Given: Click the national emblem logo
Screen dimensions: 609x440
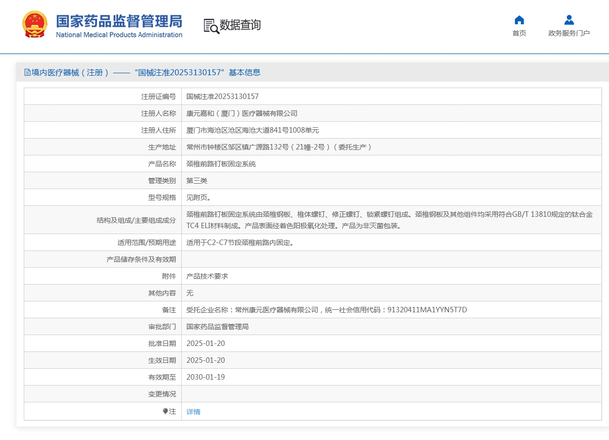Looking at the screenshot, I should (35, 24).
